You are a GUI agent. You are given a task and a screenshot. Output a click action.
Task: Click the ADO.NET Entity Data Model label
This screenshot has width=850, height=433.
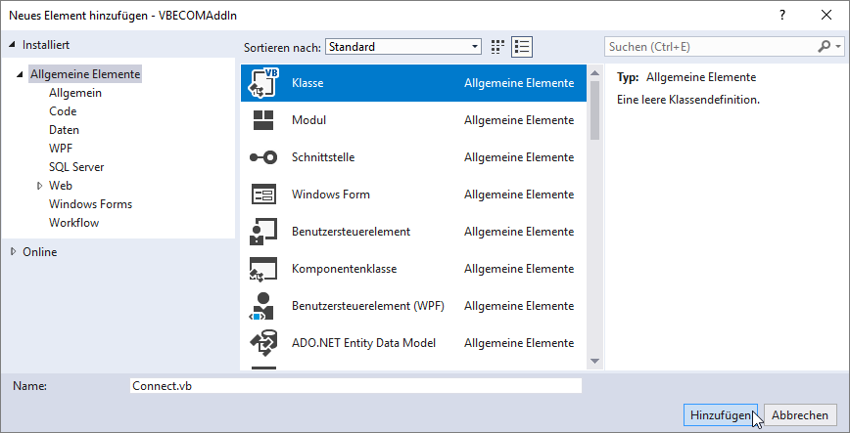(x=363, y=343)
